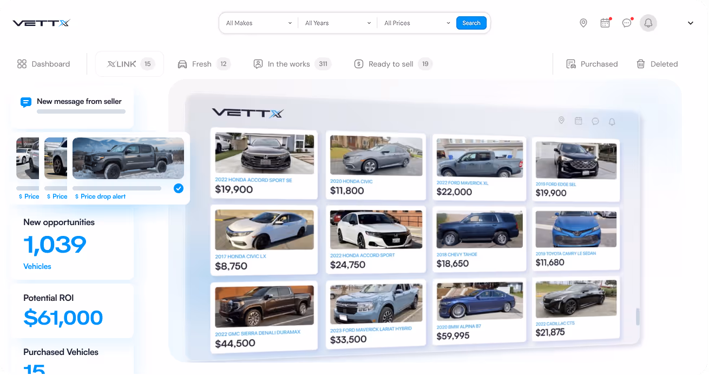Image resolution: width=709 pixels, height=375 pixels.
Task: Click the Price drop alert link
Action: pyautogui.click(x=100, y=196)
